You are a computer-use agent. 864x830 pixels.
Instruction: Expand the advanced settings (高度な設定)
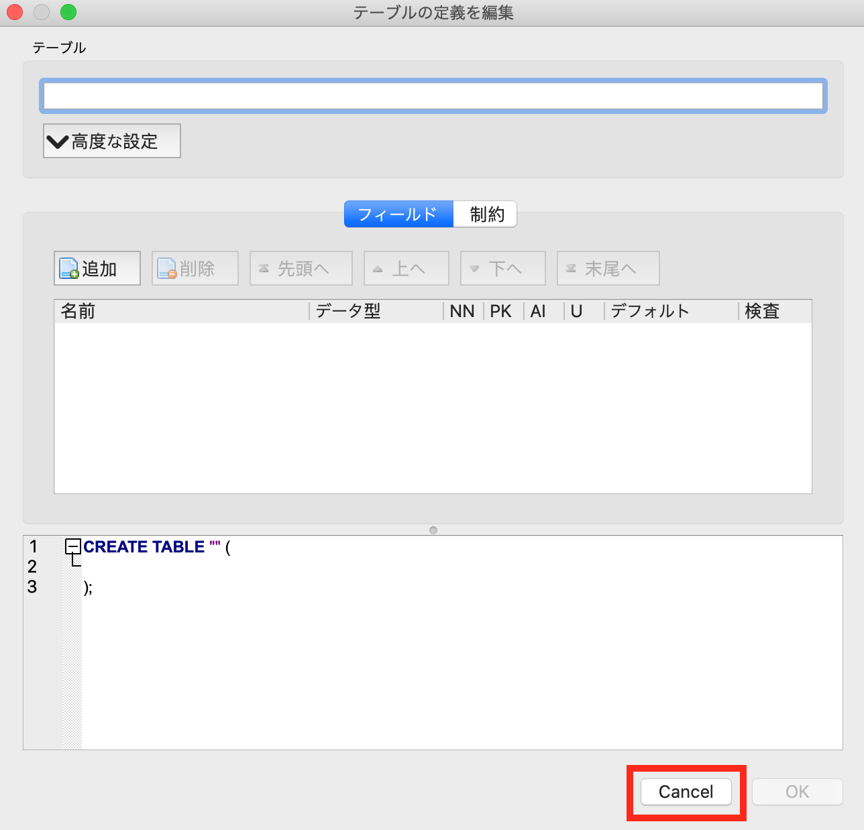point(112,141)
